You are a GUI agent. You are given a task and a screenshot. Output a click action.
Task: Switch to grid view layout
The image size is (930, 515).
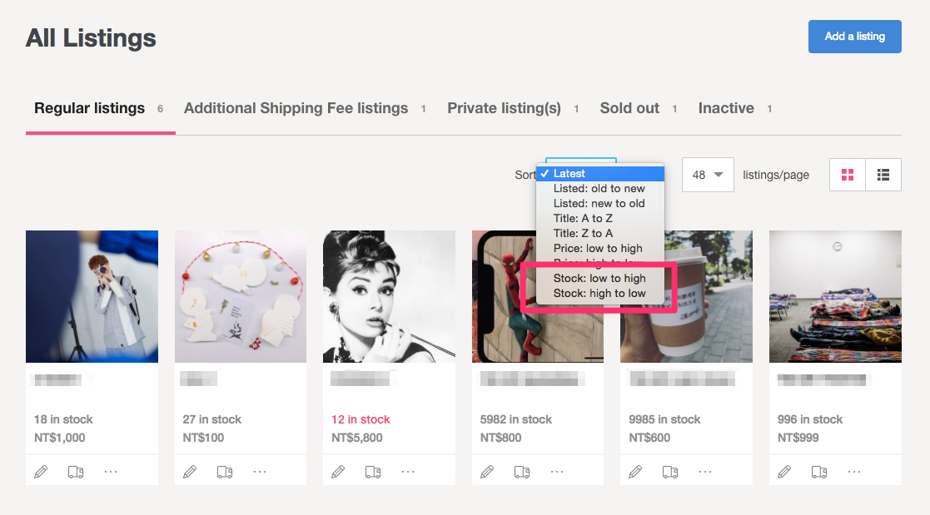click(848, 175)
